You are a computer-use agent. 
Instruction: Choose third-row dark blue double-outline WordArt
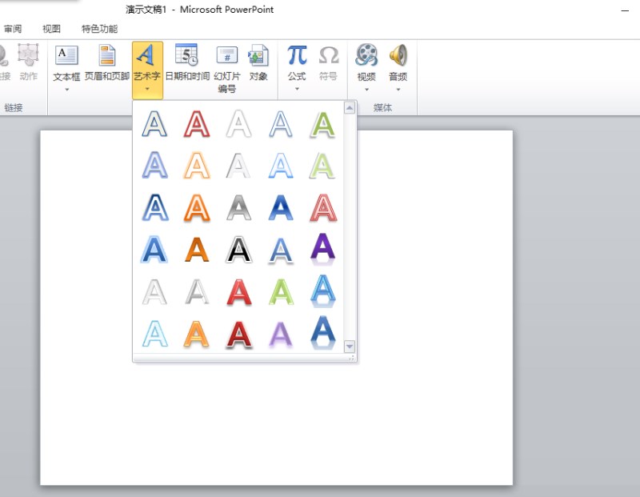pyautogui.click(x=154, y=207)
